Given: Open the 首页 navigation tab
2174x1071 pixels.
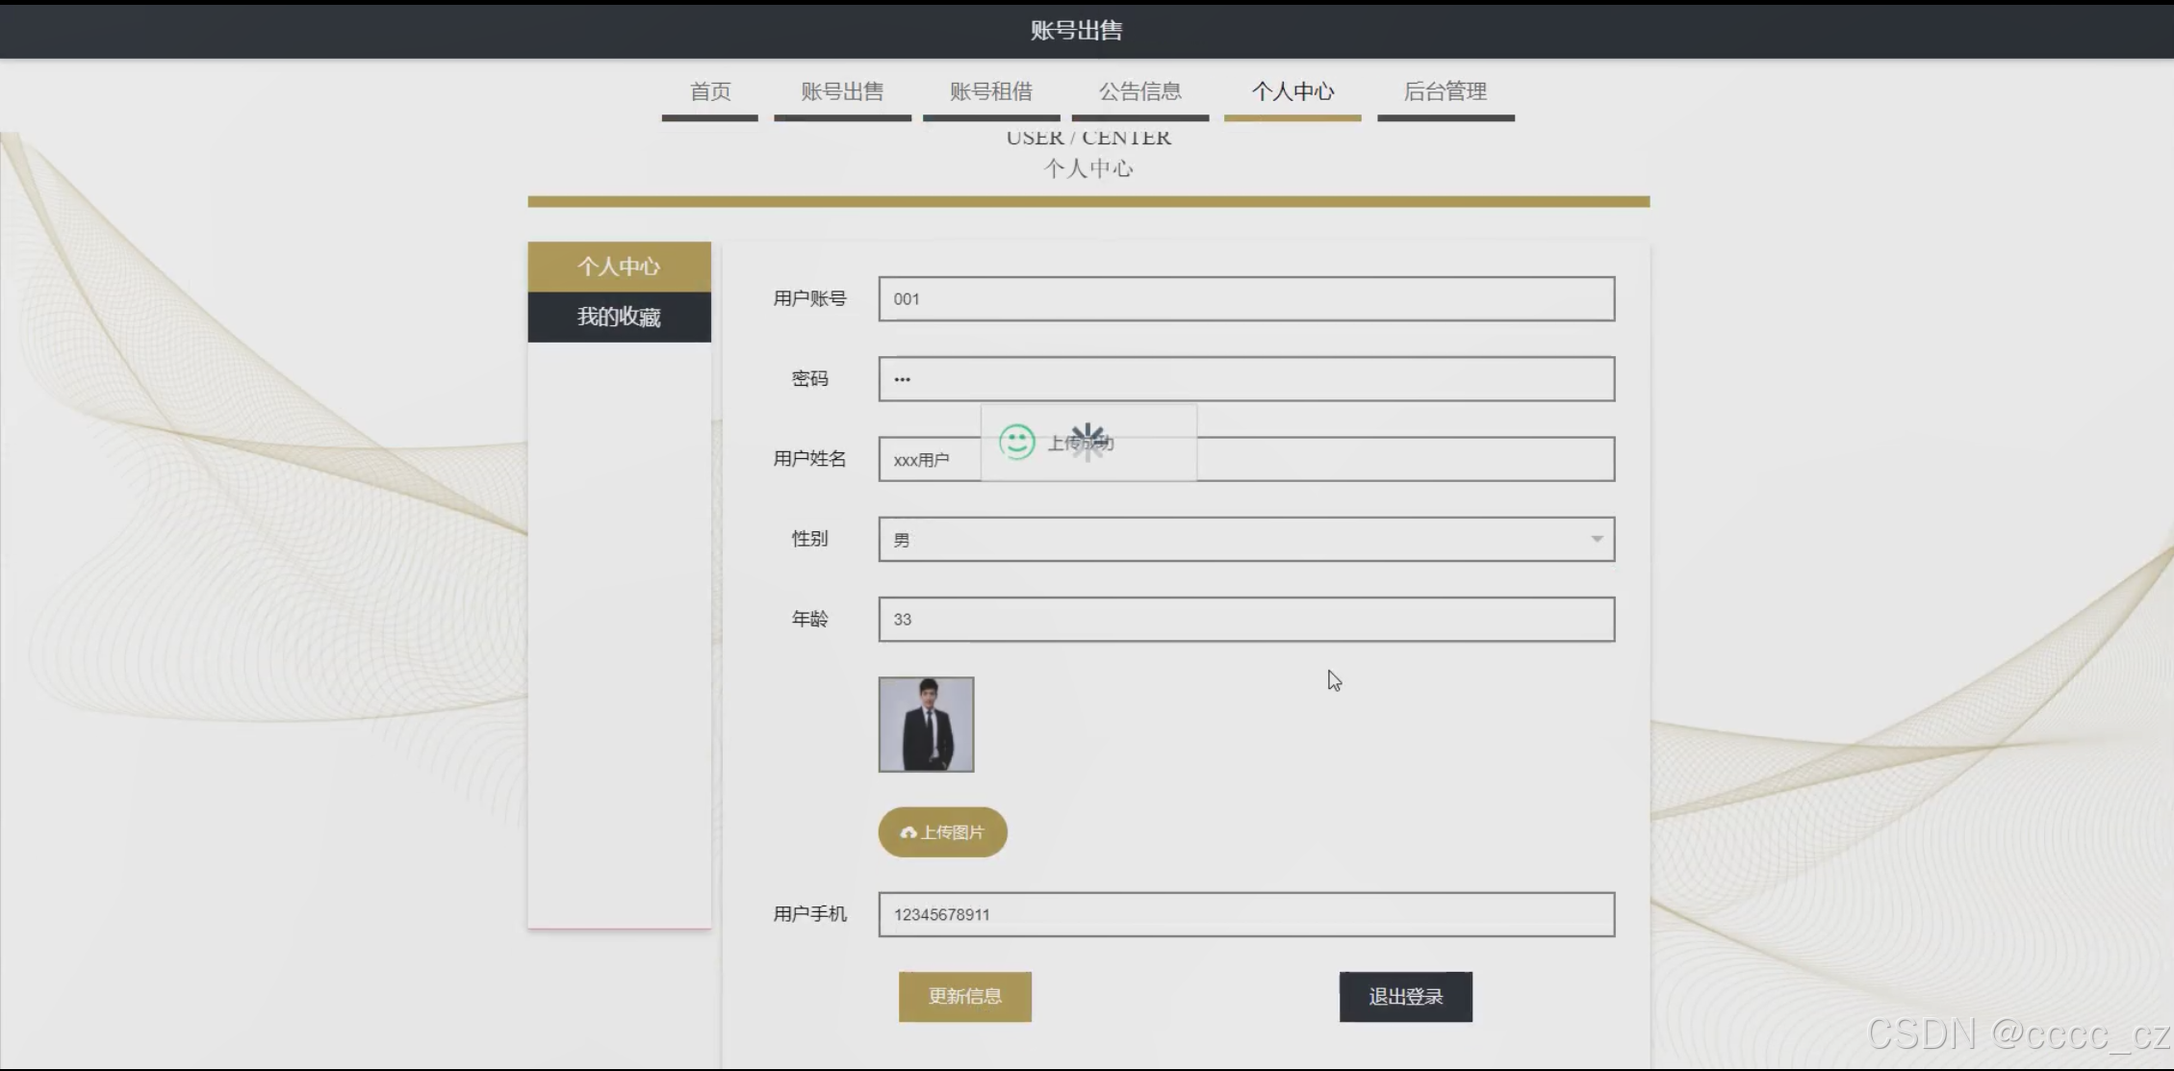Looking at the screenshot, I should click(710, 92).
